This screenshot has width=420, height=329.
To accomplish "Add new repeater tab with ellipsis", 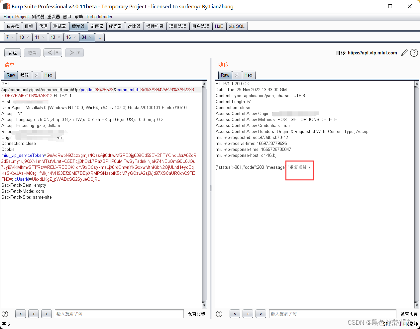I will 99,37.
